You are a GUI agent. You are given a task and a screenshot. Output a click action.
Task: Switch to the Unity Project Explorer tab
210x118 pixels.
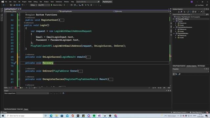coord(179,66)
